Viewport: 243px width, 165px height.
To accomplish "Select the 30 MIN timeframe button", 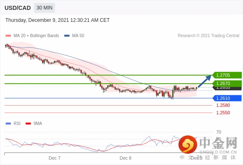I will 44,8.
